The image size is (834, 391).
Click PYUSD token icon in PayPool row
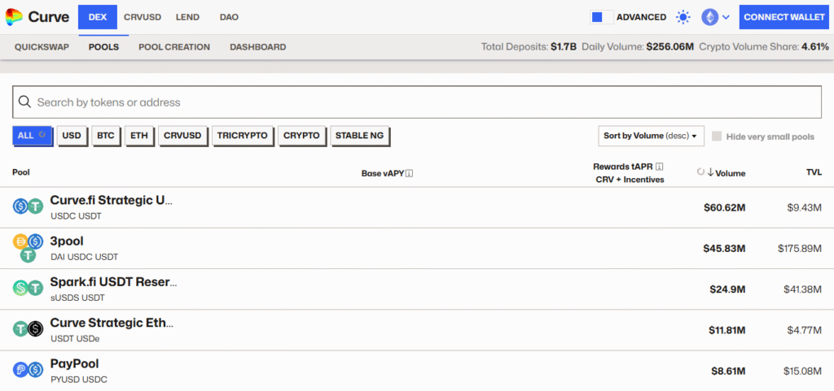(20, 370)
